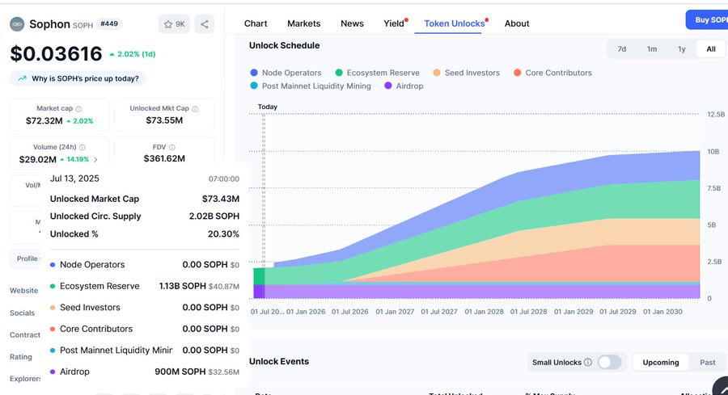Click the $29.02M volume value

37,159
